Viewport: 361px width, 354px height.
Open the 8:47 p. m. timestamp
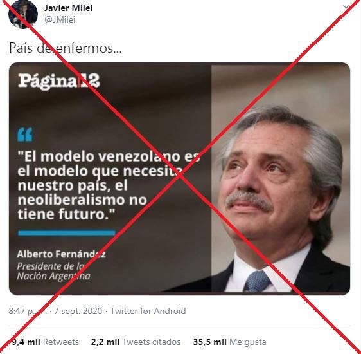point(28,311)
